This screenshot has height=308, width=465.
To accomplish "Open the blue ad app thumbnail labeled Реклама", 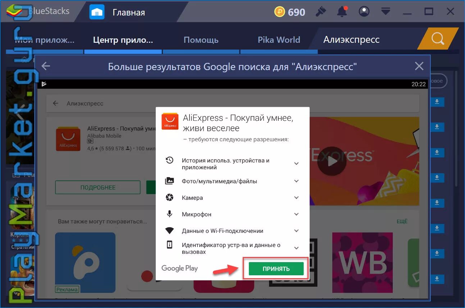I will (x=85, y=263).
